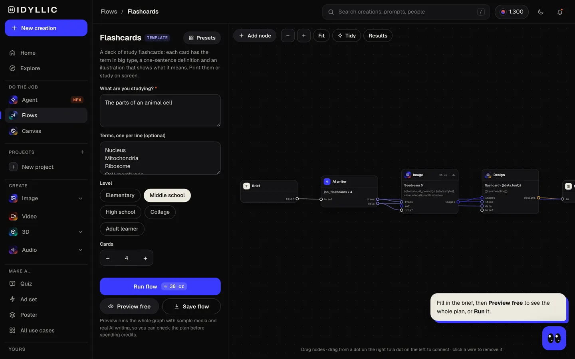Click the Run flow button

point(160,286)
